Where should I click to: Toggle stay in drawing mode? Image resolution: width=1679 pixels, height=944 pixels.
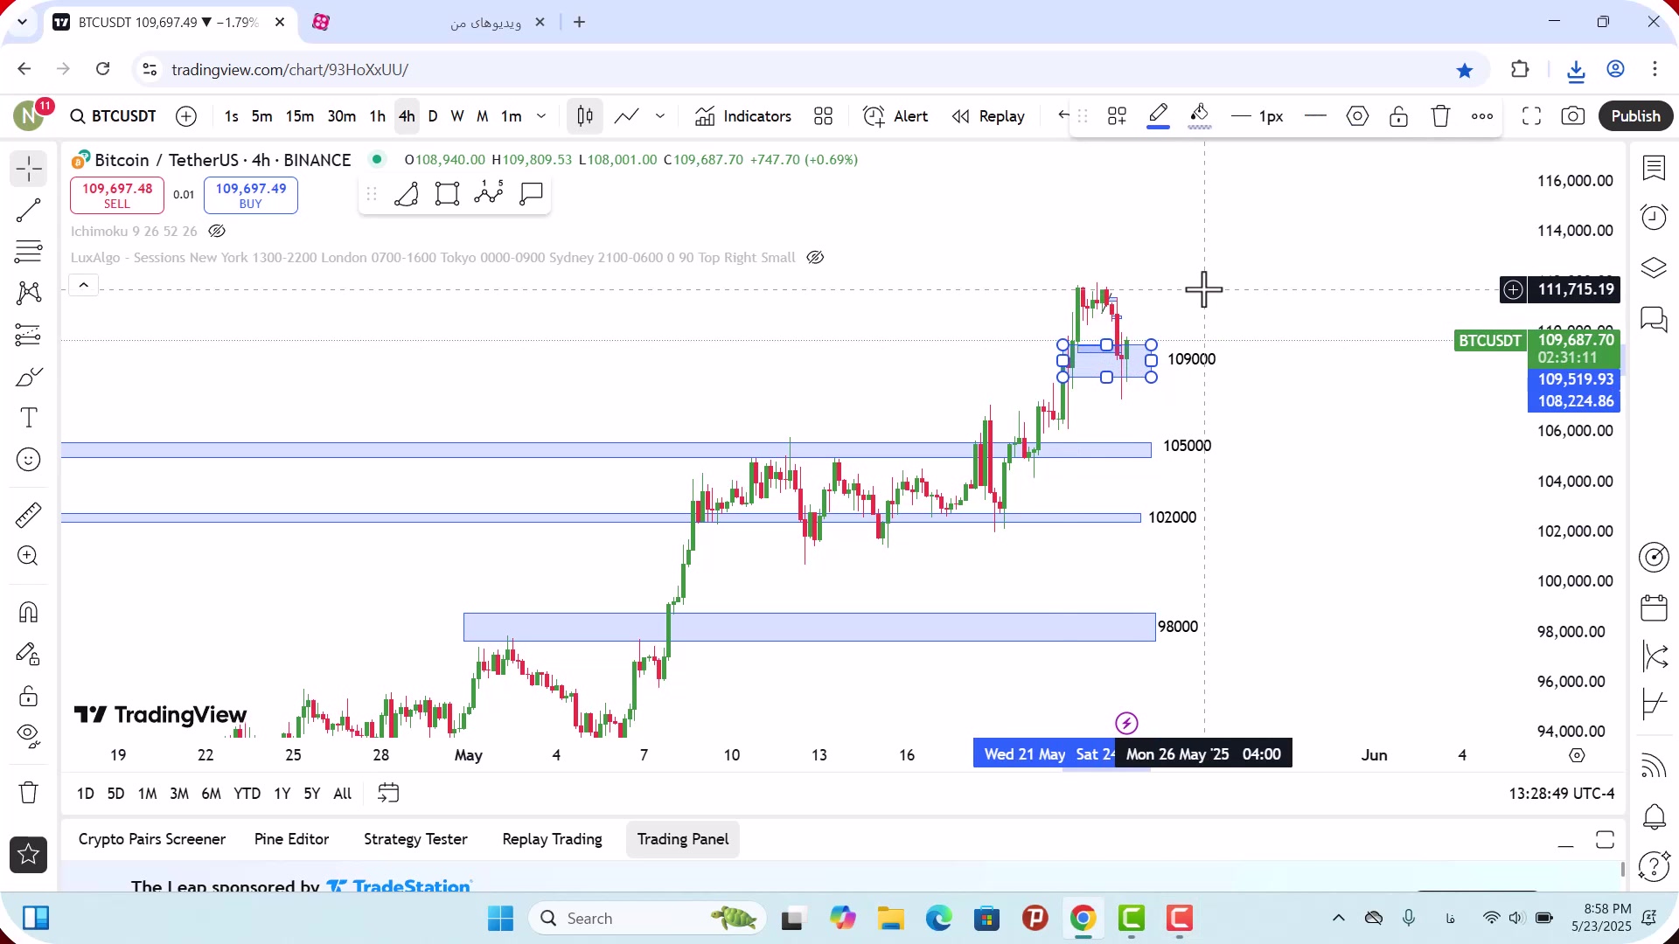[x=28, y=654]
